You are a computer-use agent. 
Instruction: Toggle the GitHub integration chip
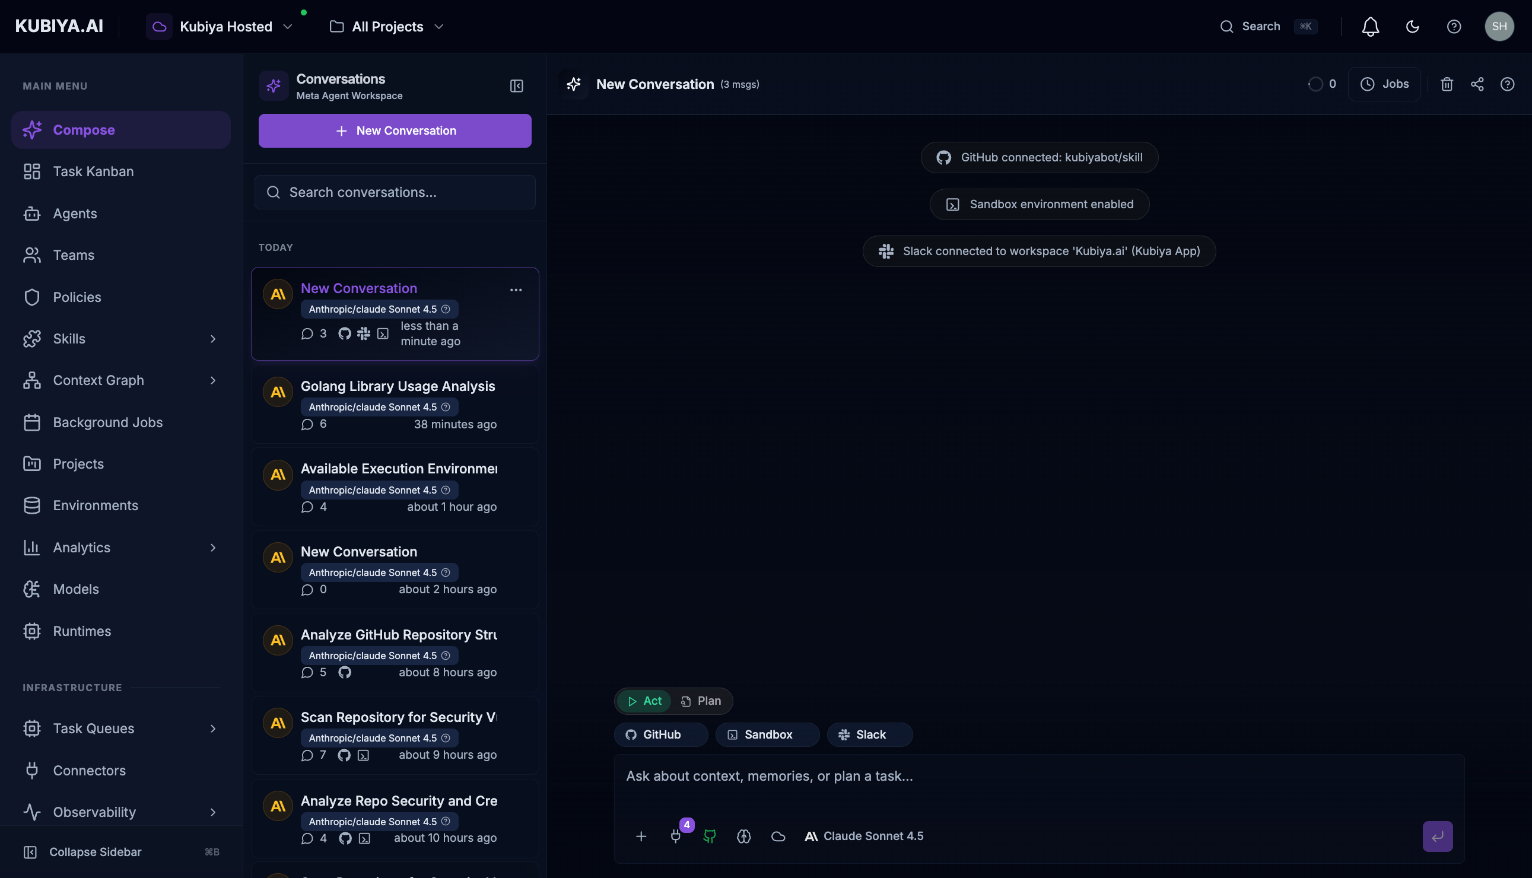[661, 734]
